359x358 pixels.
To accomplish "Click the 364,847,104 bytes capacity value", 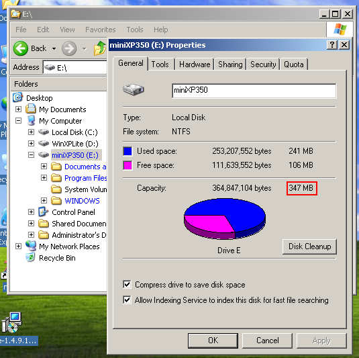I will (x=242, y=188).
